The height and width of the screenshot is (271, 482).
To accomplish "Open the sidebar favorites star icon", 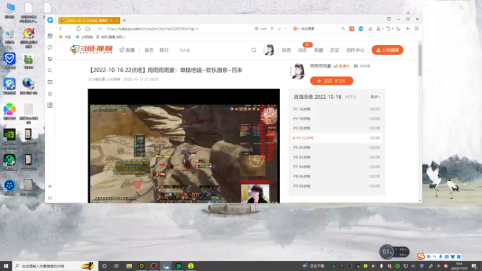I will point(50,93).
